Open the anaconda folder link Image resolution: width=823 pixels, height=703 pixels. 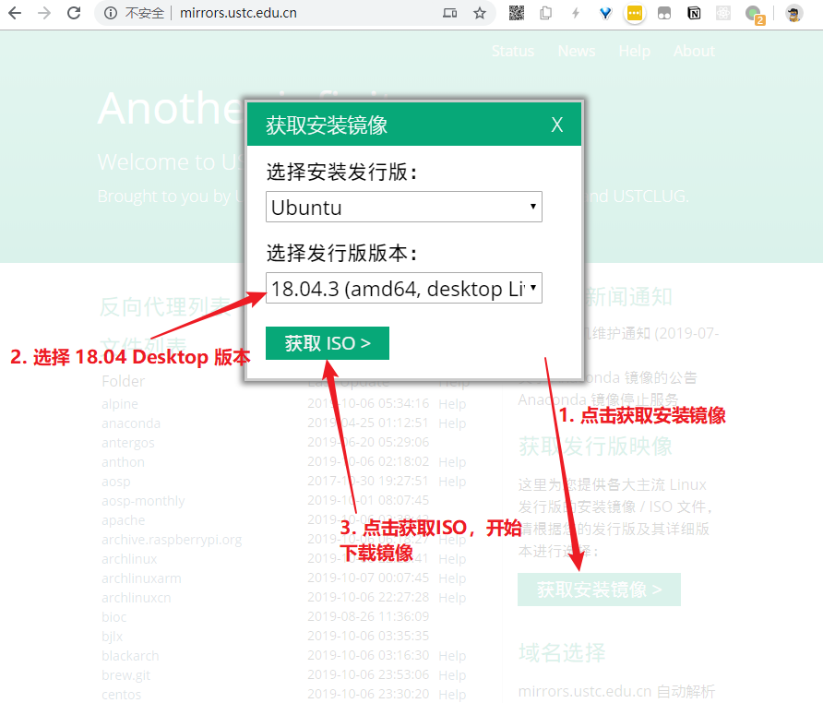coord(131,423)
